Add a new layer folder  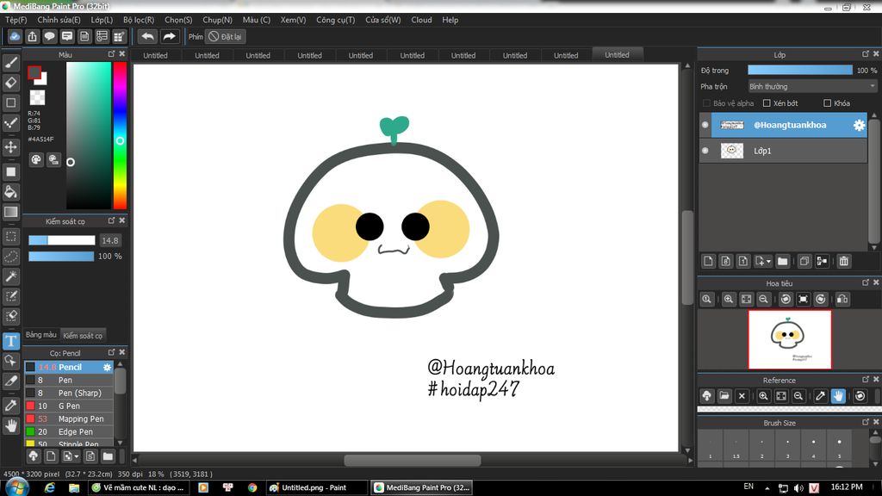782,261
